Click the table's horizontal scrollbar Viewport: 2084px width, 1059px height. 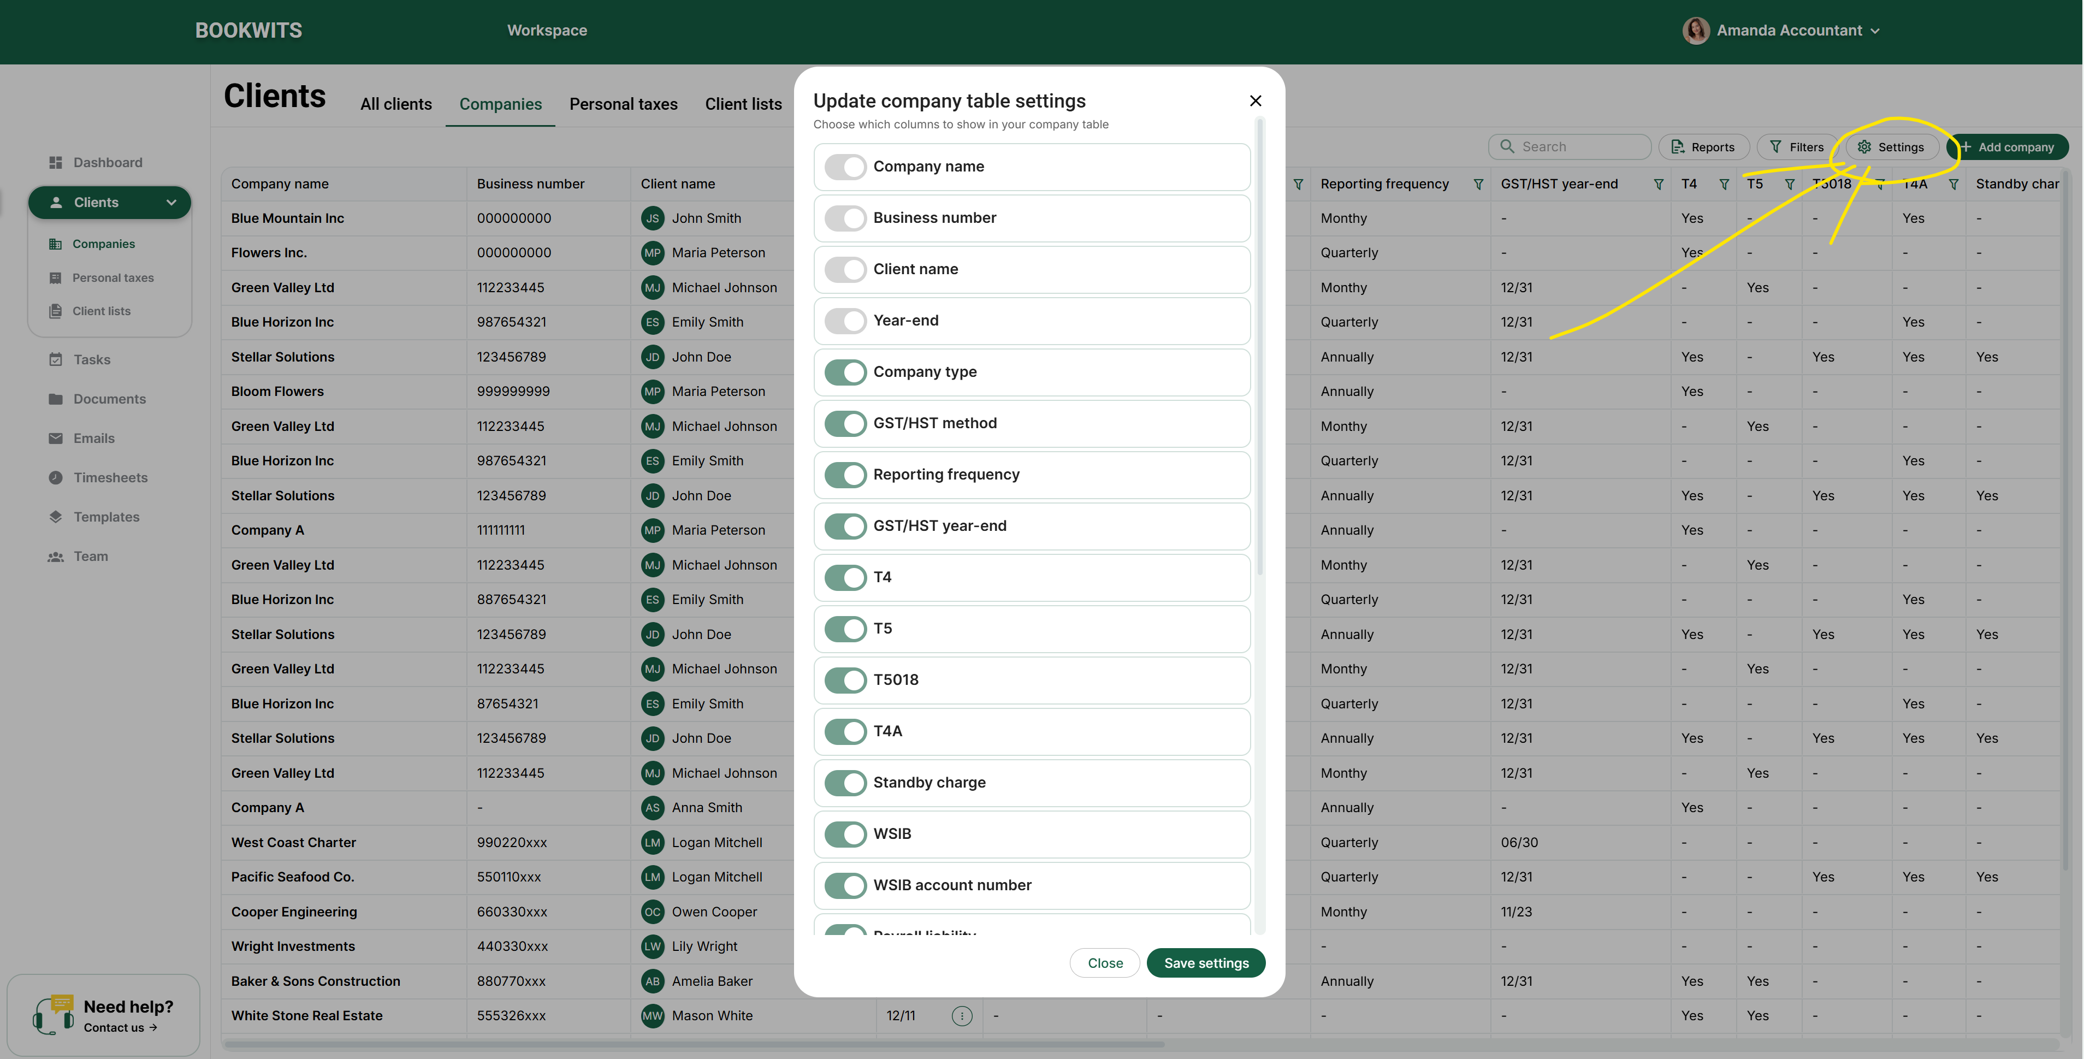point(694,1044)
